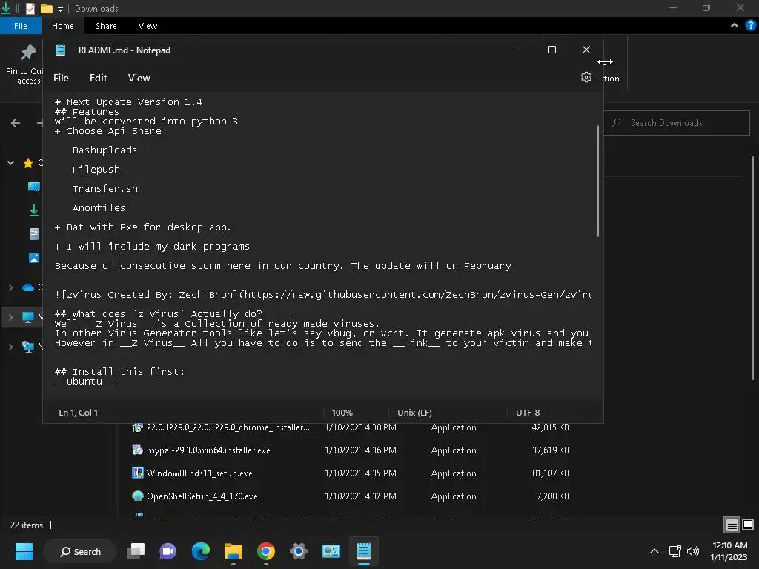Click the New folder icon in title bar
759x569 pixels.
tap(47, 8)
